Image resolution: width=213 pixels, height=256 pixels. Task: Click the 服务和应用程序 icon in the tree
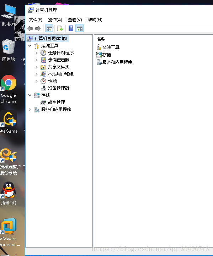click(x=37, y=110)
